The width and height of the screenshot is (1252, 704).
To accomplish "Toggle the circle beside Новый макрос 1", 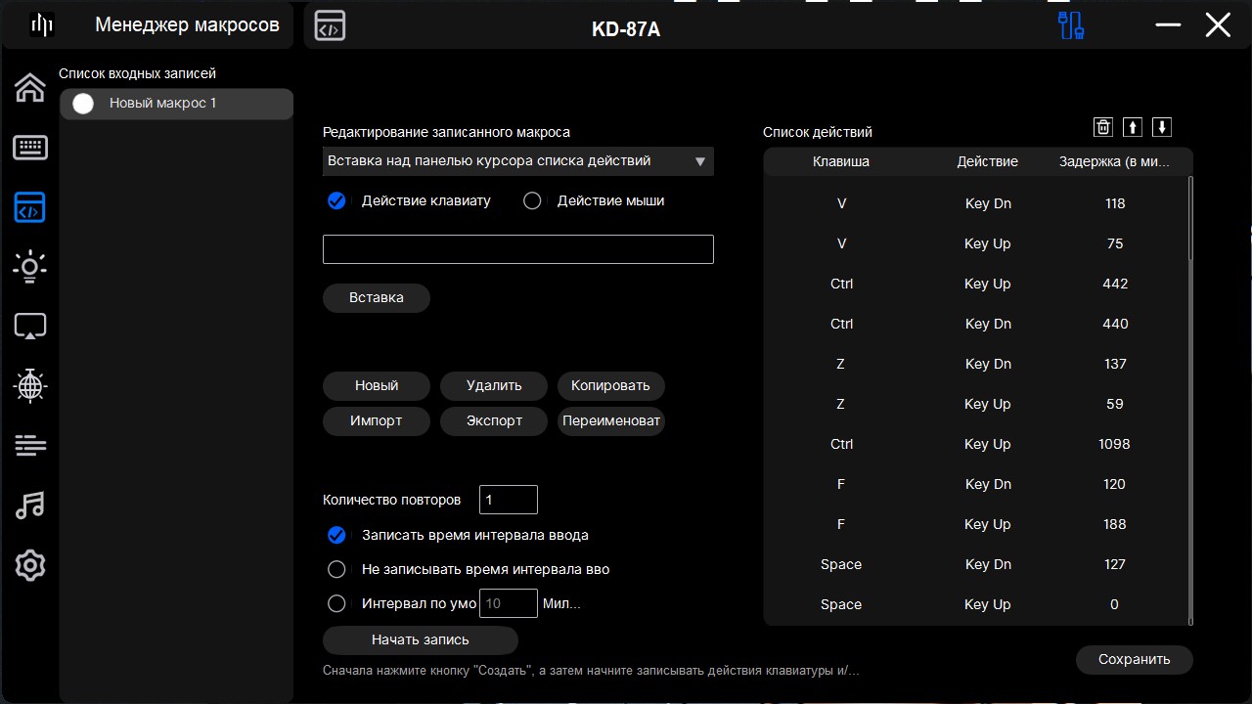I will (83, 104).
